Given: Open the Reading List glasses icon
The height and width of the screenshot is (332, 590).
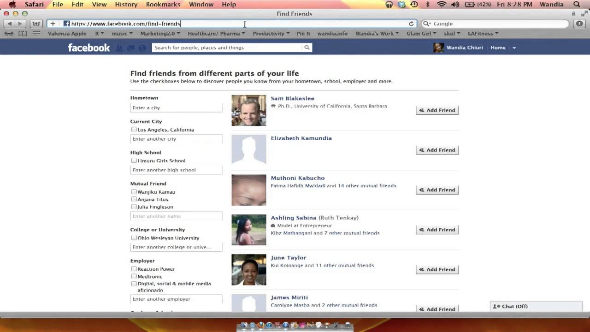Looking at the screenshot, I should [x=9, y=34].
